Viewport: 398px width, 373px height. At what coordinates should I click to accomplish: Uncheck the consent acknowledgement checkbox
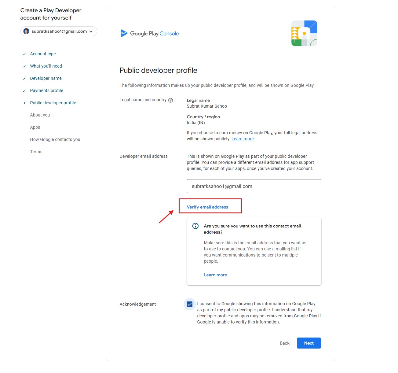(x=190, y=304)
